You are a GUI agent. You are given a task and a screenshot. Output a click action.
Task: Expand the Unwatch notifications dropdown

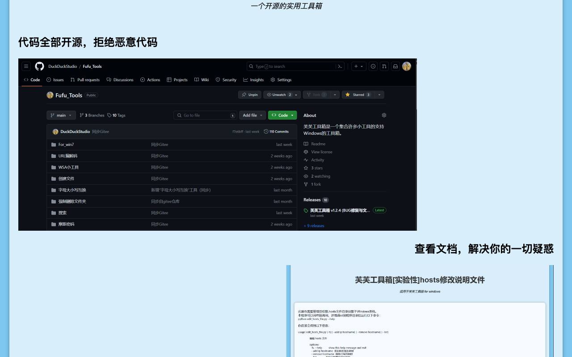[x=282, y=95]
